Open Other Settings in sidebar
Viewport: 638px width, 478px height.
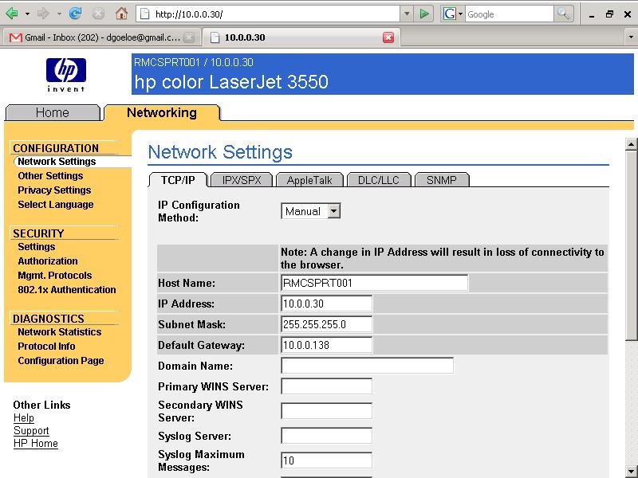[50, 175]
